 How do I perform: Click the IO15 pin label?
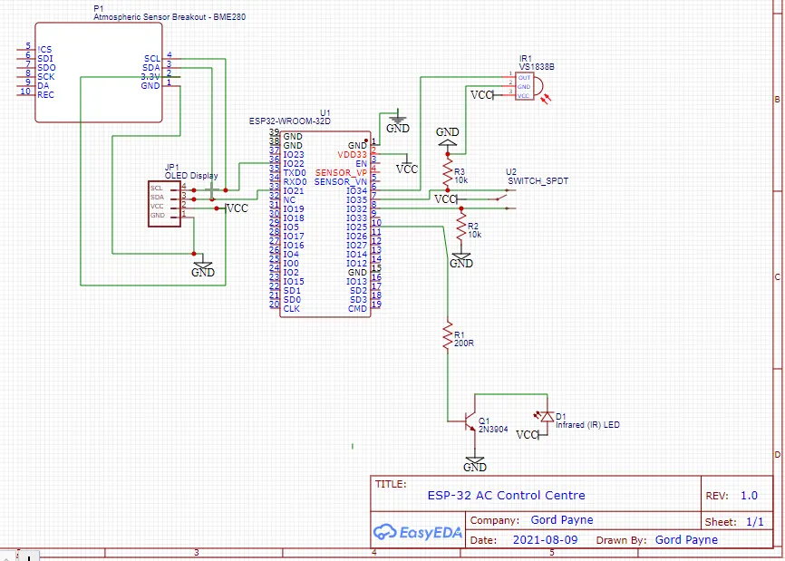pyautogui.click(x=294, y=281)
